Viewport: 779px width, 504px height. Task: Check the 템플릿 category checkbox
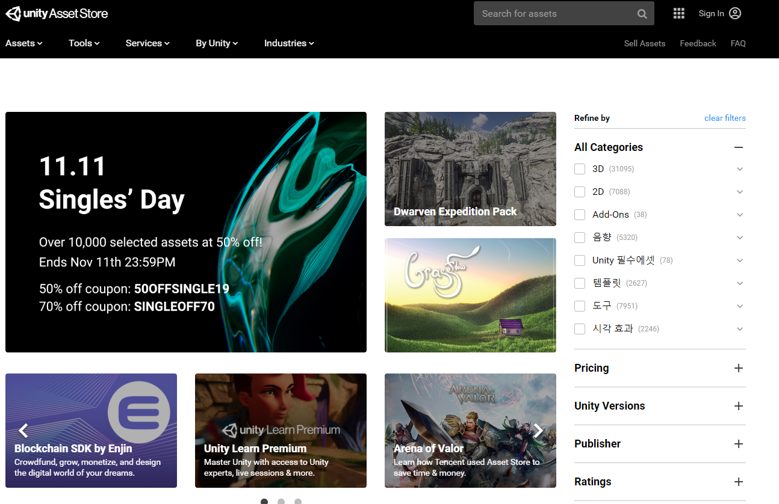tap(580, 283)
